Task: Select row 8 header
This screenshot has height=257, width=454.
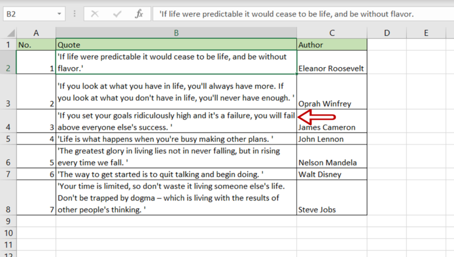Action: tap(8, 197)
